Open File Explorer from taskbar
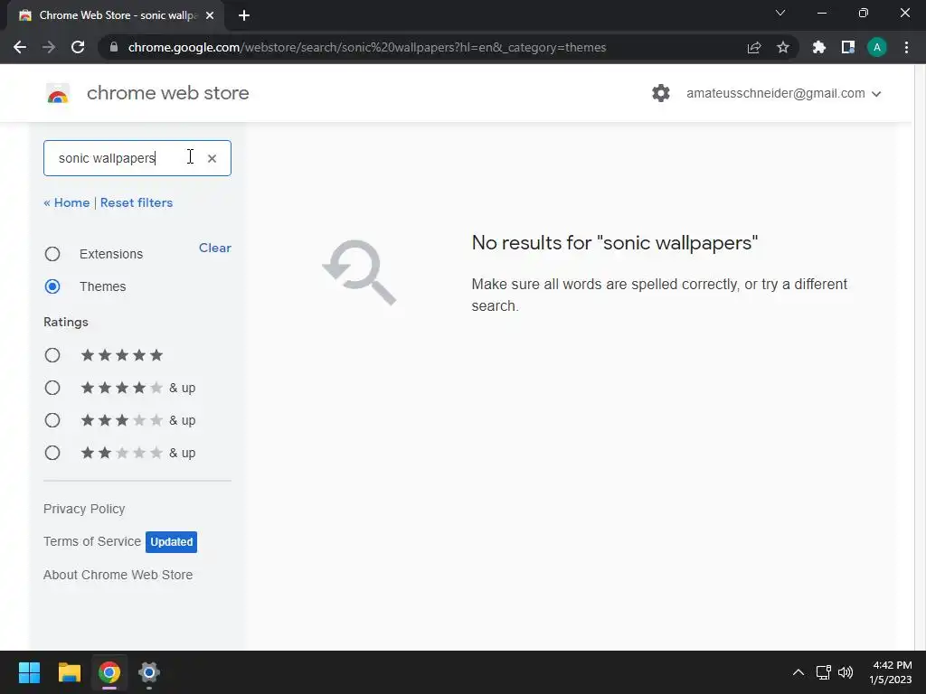The height and width of the screenshot is (694, 926). [x=69, y=672]
